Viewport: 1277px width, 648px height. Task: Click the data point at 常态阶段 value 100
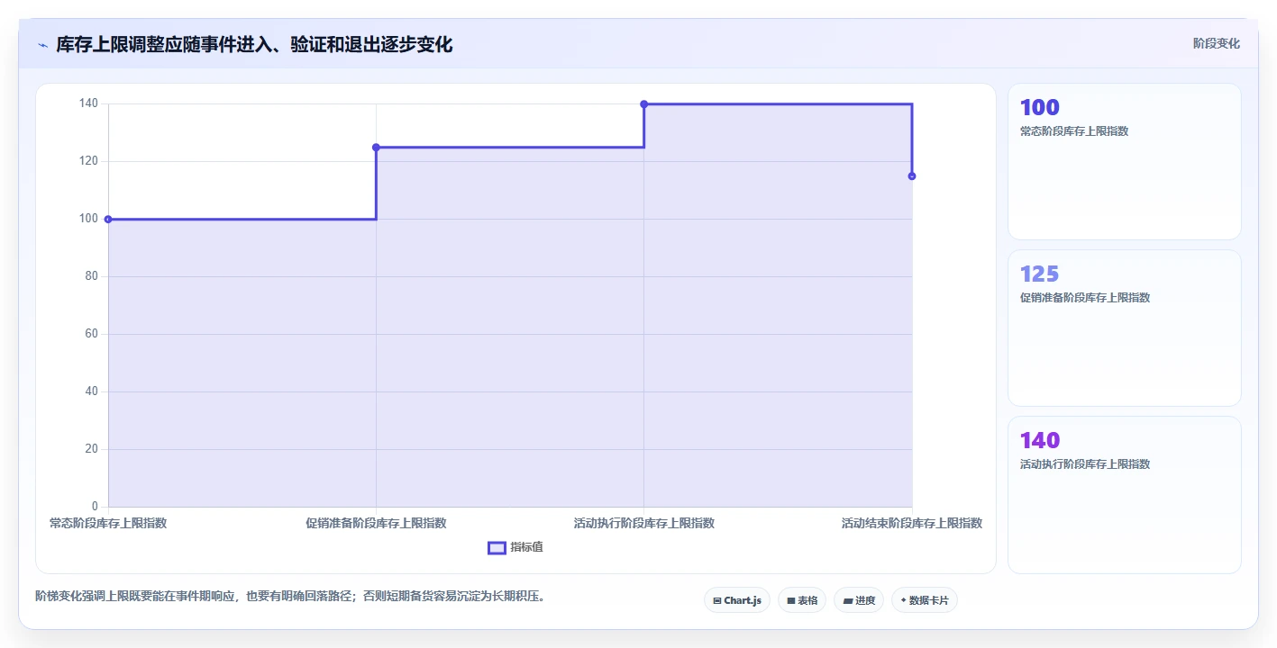pyautogui.click(x=108, y=219)
